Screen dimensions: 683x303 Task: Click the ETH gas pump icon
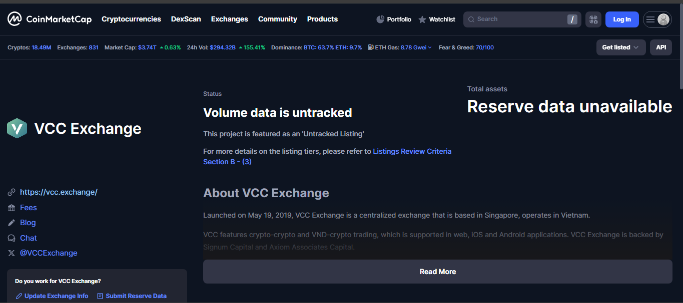click(x=371, y=47)
